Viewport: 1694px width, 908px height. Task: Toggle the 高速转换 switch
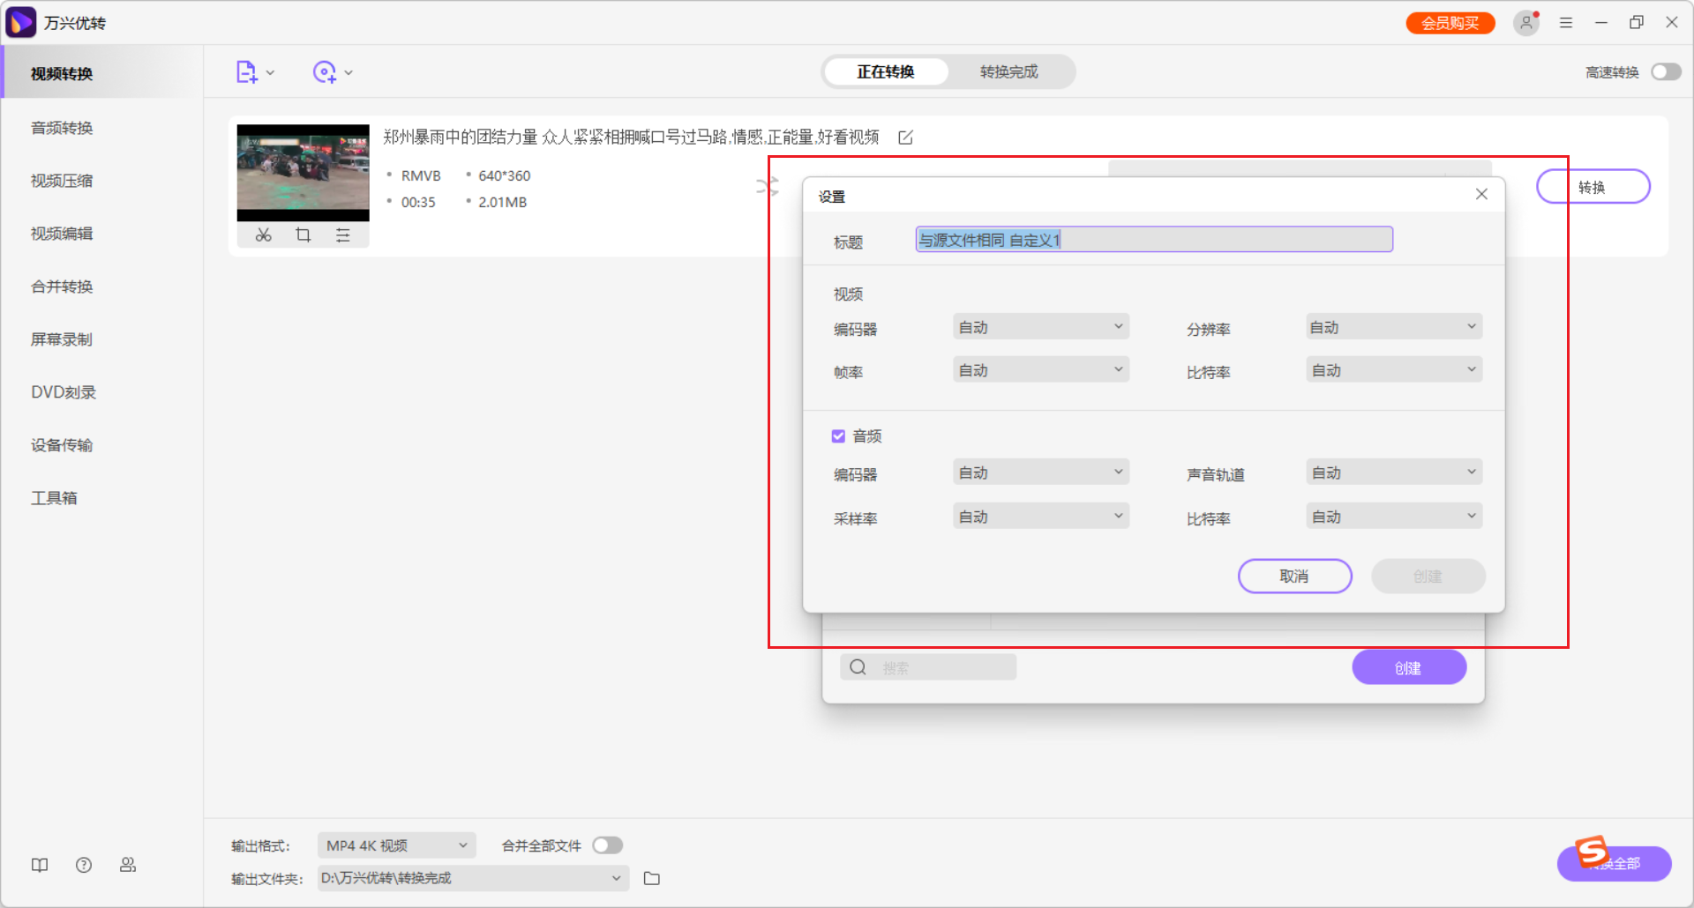1666,71
